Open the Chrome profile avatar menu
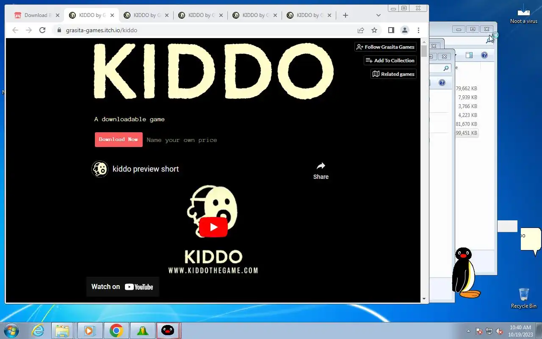542x339 pixels. point(405,30)
